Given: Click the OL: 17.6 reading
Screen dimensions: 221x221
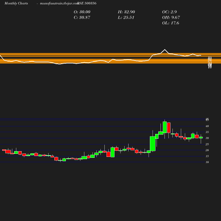Looking at the screenshot, I should [171, 23].
